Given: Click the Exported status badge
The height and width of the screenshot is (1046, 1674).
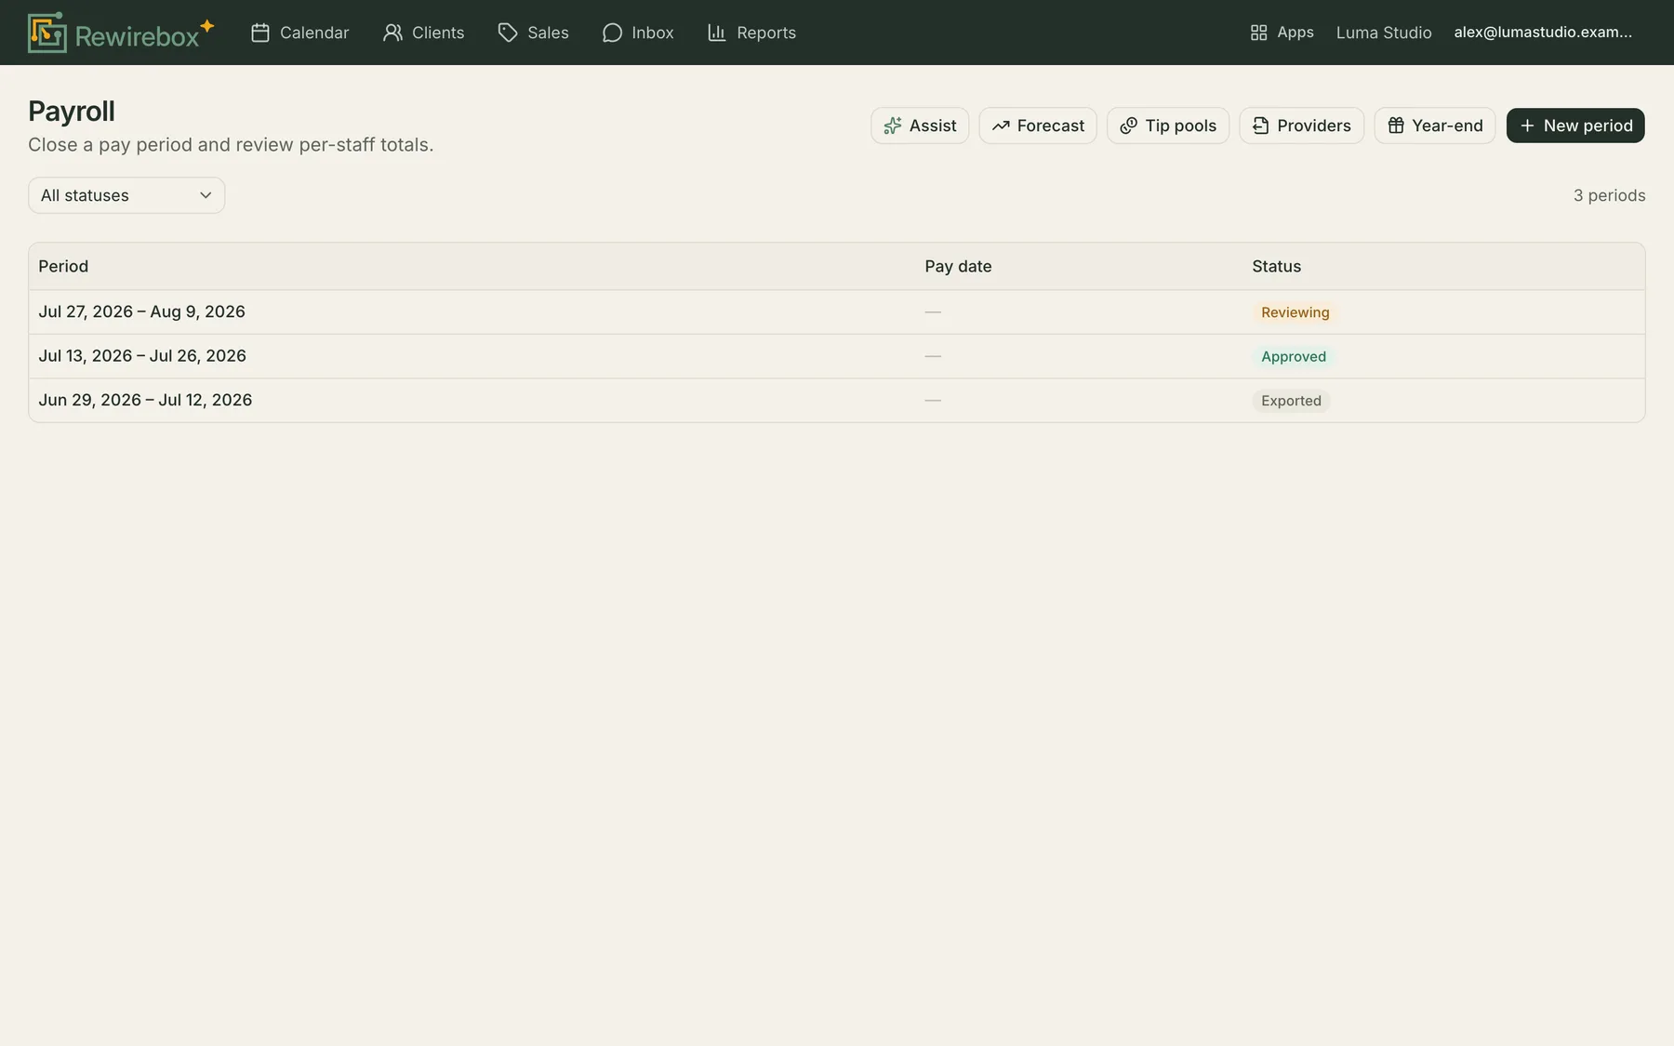Looking at the screenshot, I should [1291, 401].
